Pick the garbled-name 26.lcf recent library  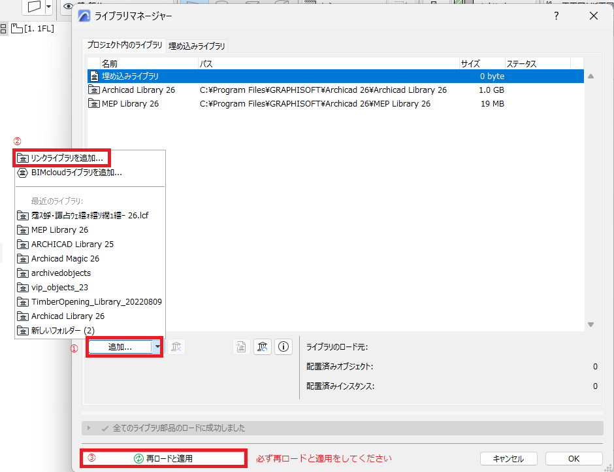point(89,216)
